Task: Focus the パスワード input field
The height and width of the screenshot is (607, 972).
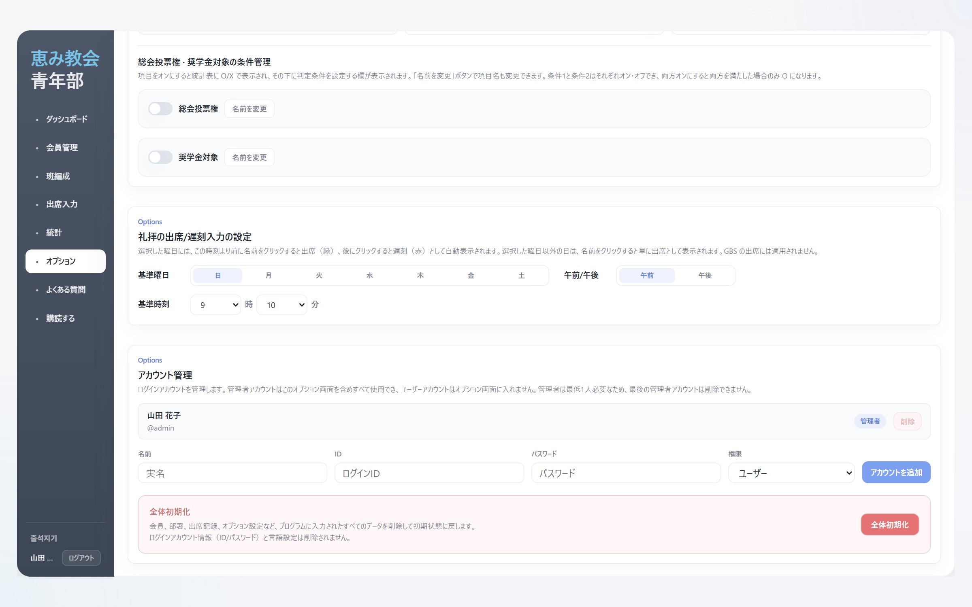Action: (626, 473)
